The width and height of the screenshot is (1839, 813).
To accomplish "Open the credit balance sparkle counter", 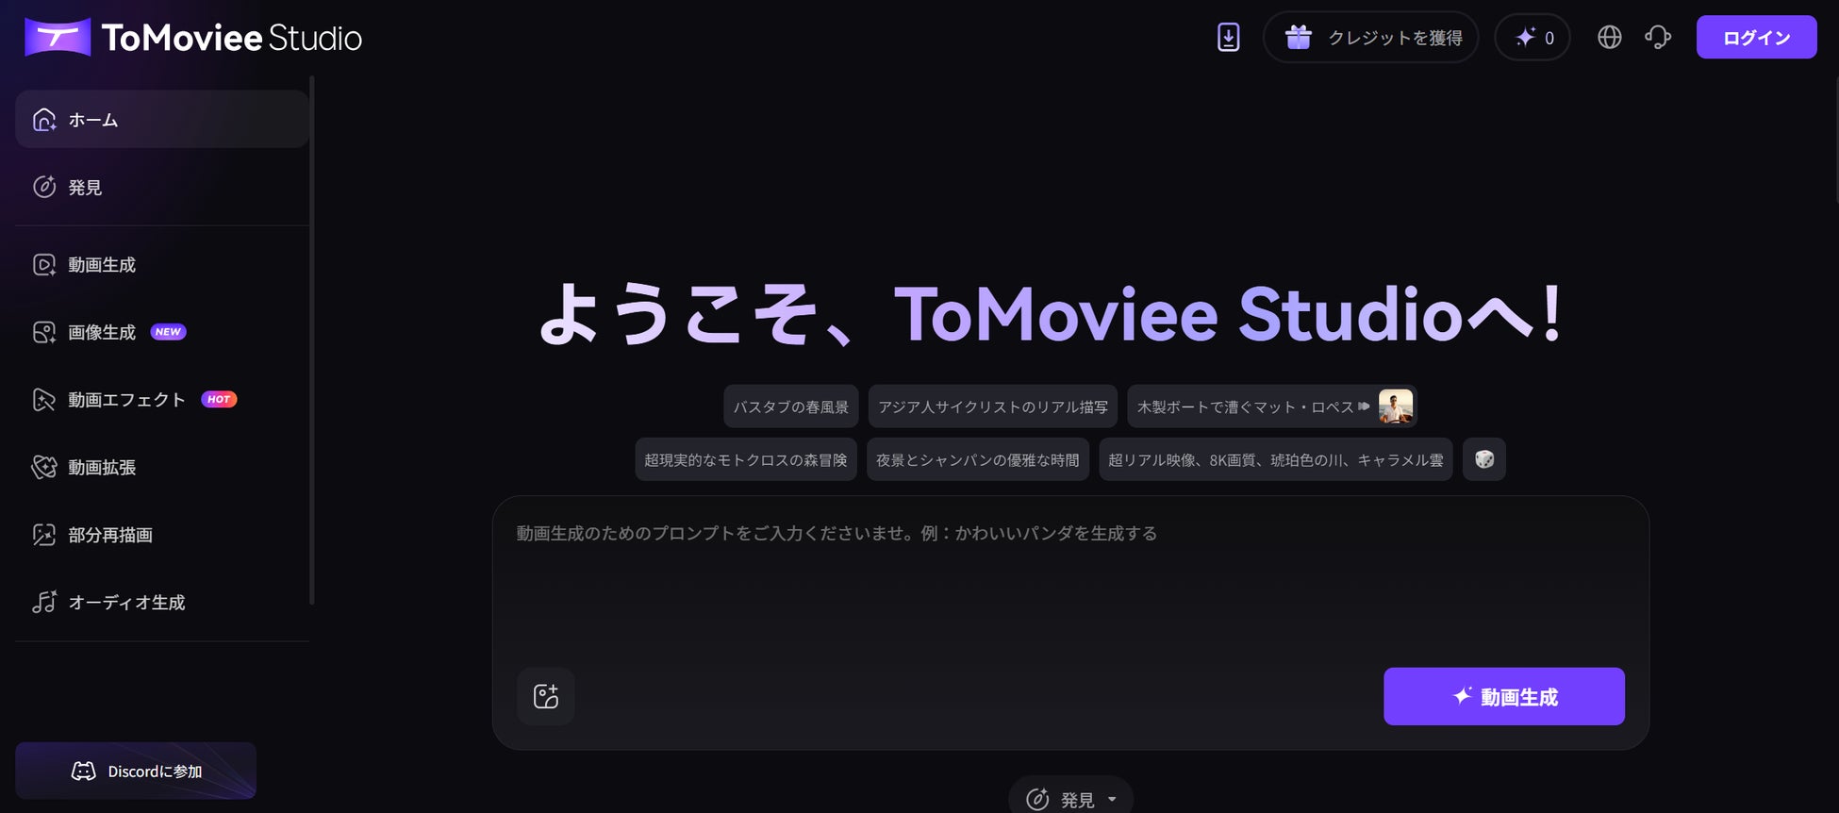I will [x=1532, y=38].
